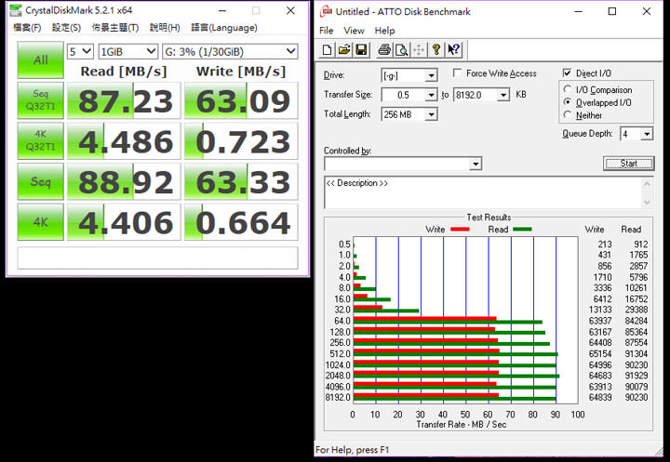The height and width of the screenshot is (462, 670).
Task: Click the New file icon in ATTO toolbar
Action: tap(328, 50)
